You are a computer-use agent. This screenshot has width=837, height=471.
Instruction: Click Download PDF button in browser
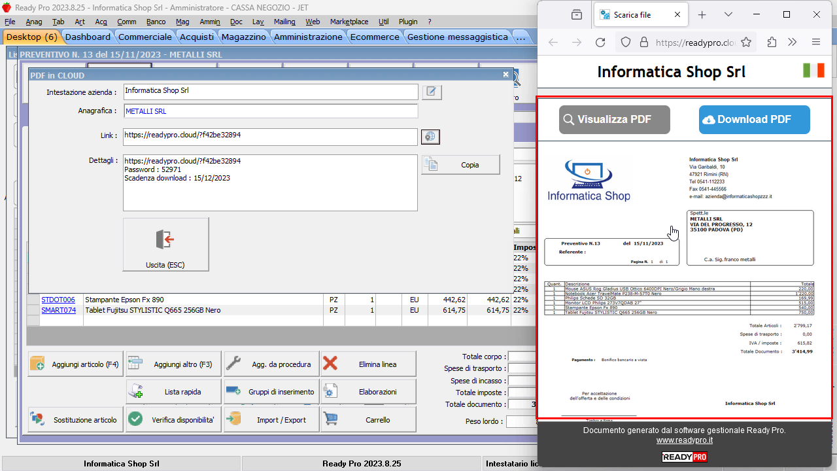pyautogui.click(x=754, y=120)
